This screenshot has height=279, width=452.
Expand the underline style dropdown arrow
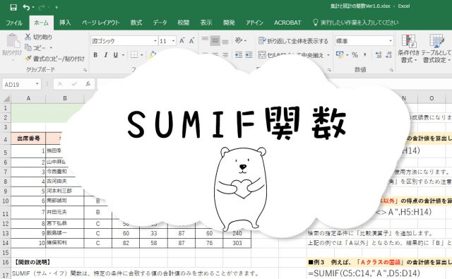point(123,55)
